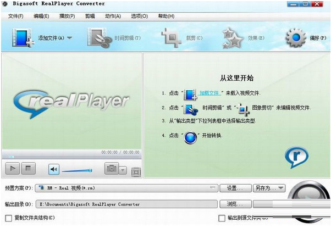Screen dimensions: 331x228
Task: Enable 复制文件夹结构(C) checkbox
Action: 8,218
